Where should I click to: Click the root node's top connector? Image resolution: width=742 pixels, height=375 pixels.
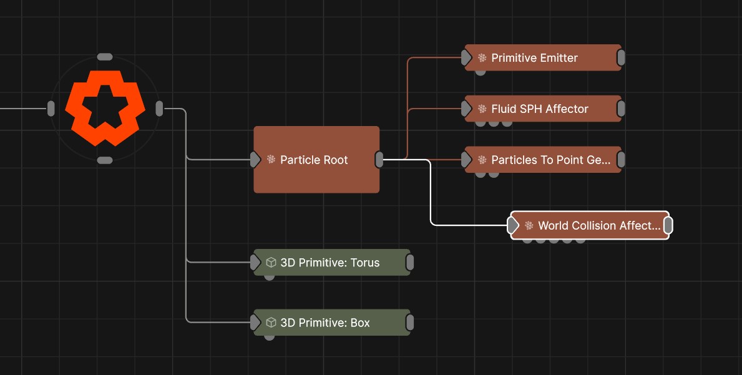tap(105, 57)
